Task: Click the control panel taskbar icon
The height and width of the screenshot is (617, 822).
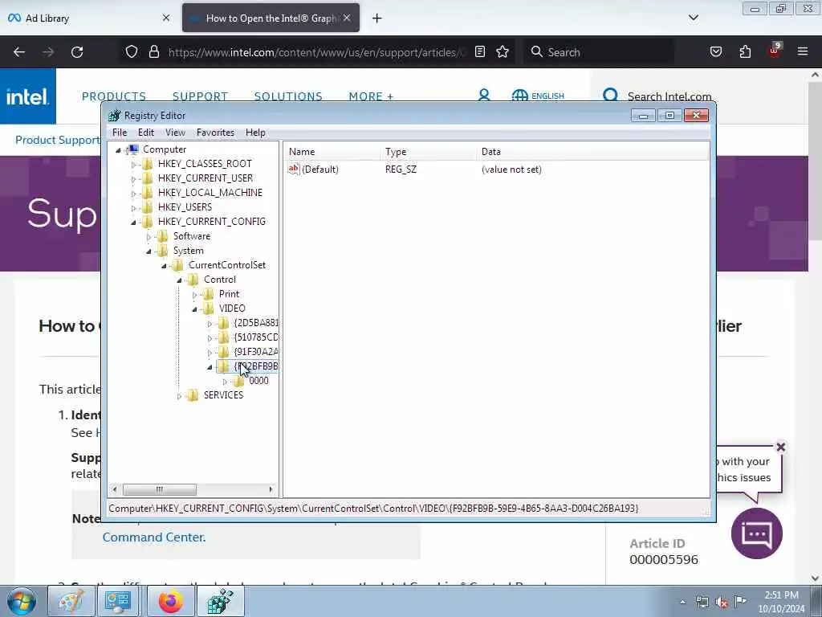Action: pyautogui.click(x=117, y=601)
